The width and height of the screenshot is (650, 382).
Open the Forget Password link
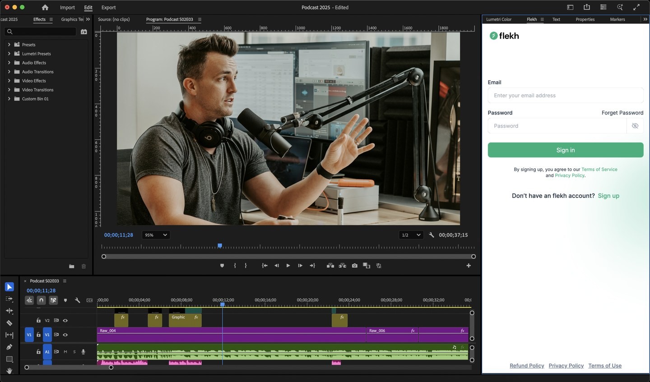pos(622,113)
